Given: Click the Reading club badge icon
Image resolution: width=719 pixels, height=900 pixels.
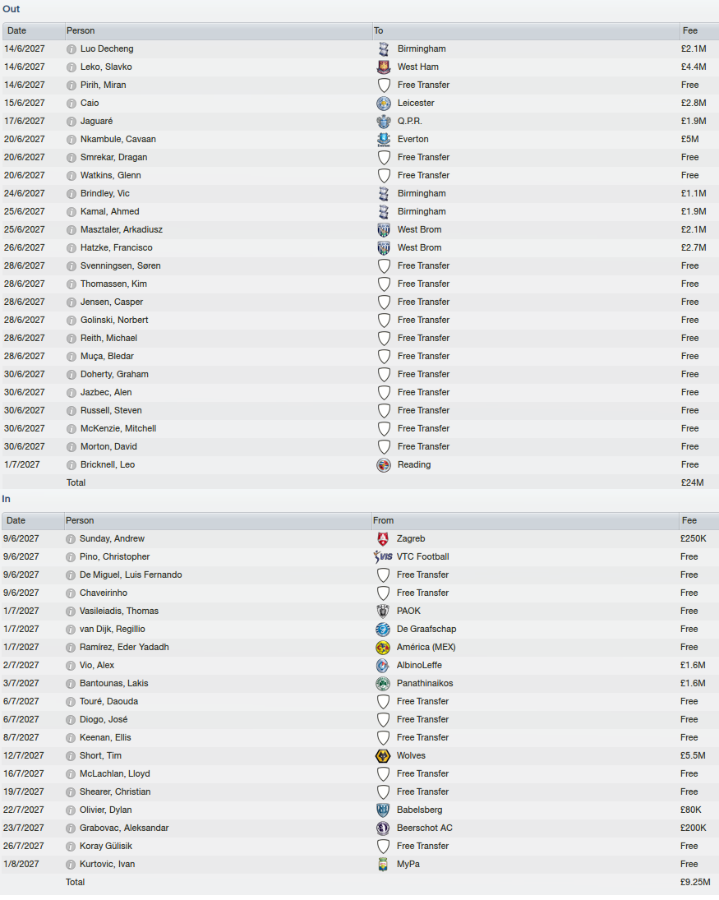Looking at the screenshot, I should click(383, 465).
